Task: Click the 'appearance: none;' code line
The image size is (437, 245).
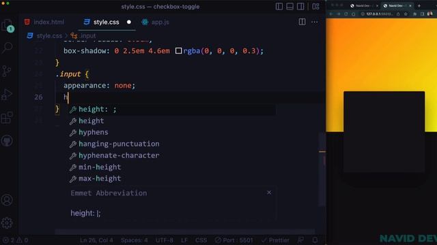Action: click(x=99, y=86)
